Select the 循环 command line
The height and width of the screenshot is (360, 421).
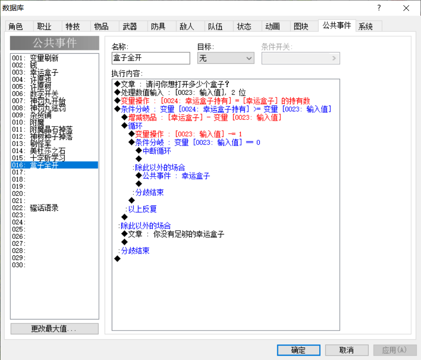pyautogui.click(x=132, y=126)
